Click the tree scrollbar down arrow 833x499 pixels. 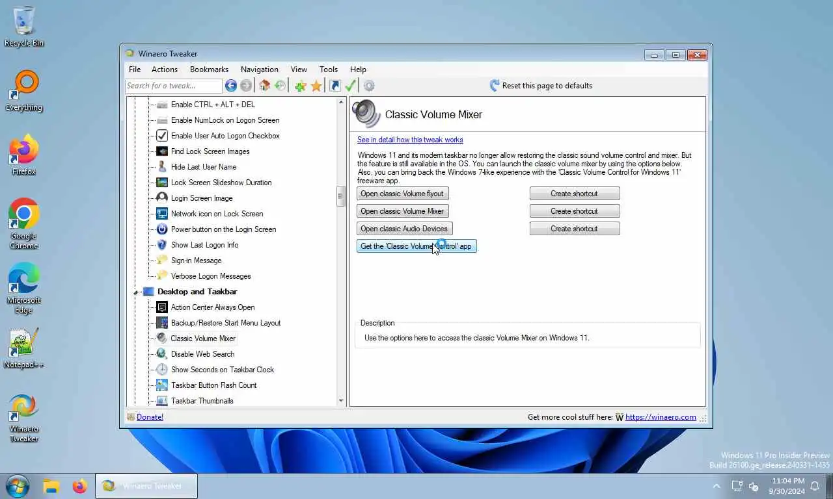[340, 401]
